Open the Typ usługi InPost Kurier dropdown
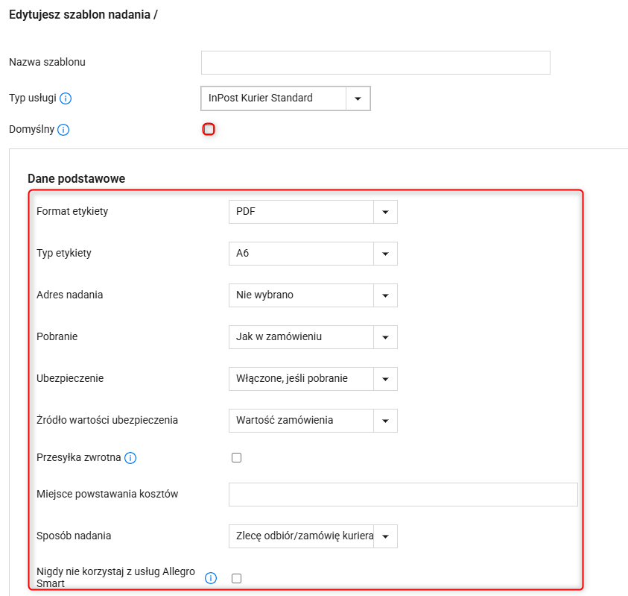This screenshot has height=596, width=628. (285, 98)
